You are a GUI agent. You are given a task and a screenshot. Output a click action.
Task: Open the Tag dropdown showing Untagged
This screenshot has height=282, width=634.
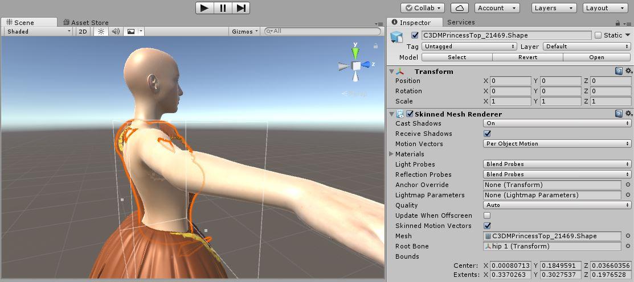pos(469,47)
